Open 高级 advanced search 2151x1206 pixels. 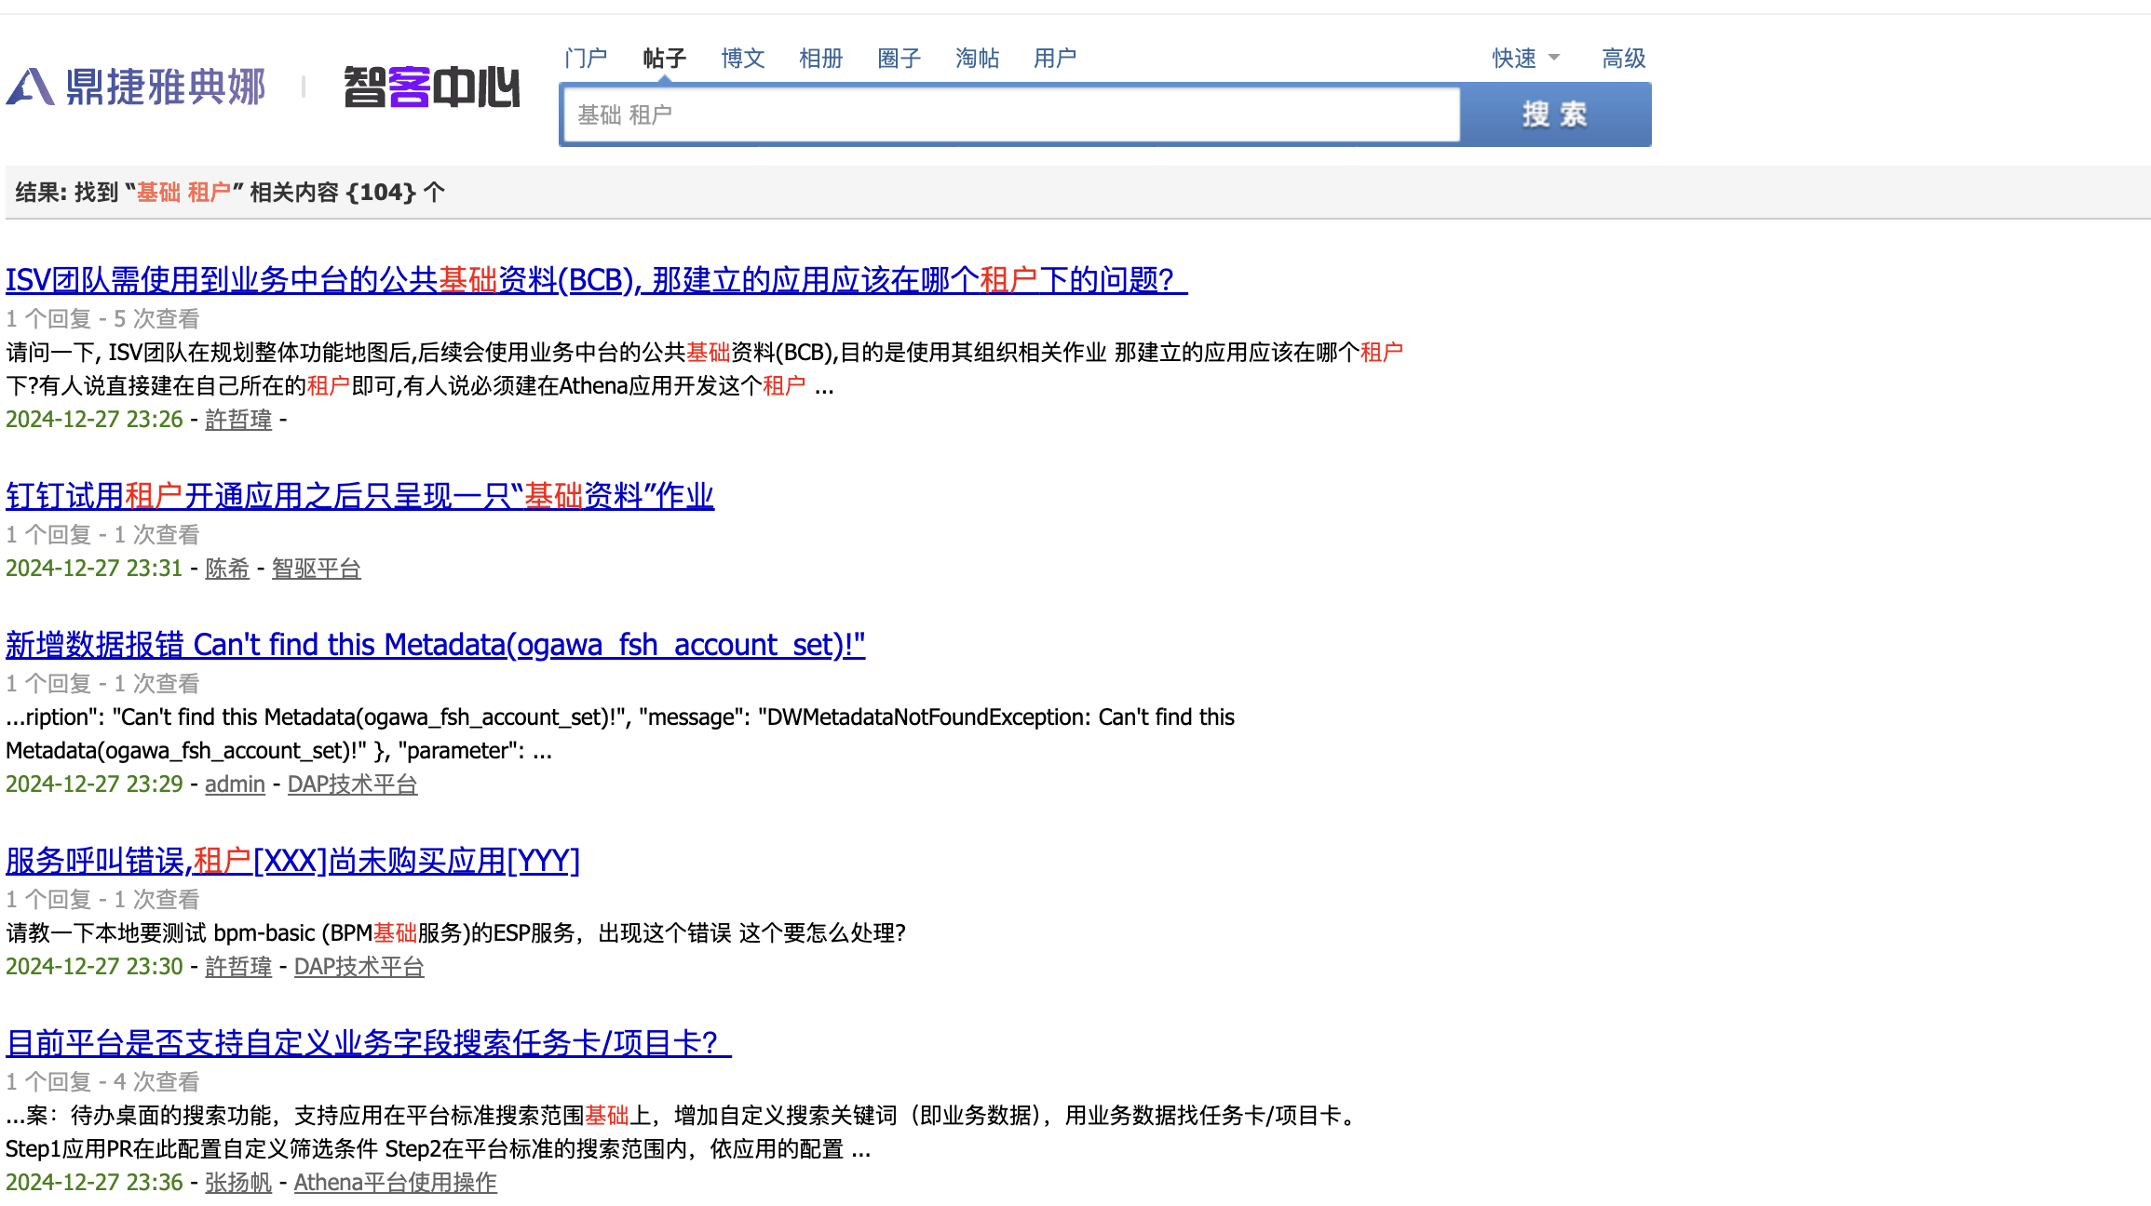pyautogui.click(x=1623, y=58)
